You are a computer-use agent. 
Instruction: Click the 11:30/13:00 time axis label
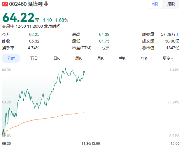(90, 143)
